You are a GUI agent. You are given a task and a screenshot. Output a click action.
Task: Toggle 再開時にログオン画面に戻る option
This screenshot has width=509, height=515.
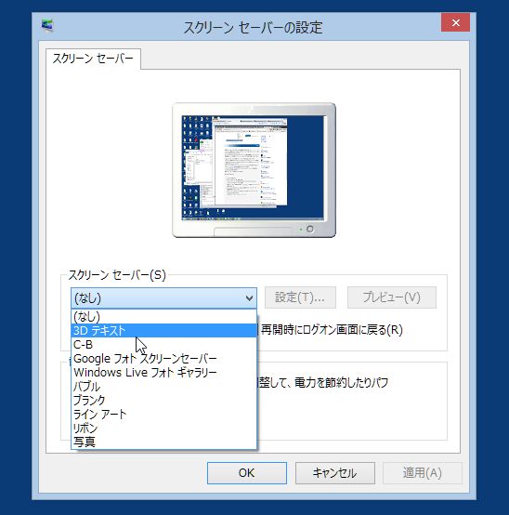(332, 330)
